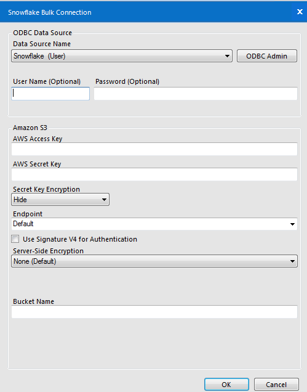
Task: Enable Use Signature V4 for Authentication
Action: tap(15, 239)
